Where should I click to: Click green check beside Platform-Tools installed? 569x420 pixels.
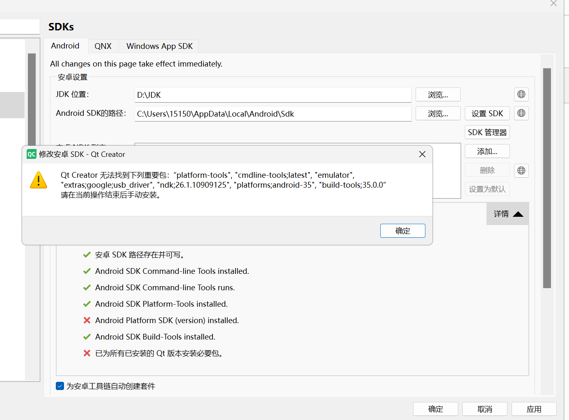click(x=87, y=304)
